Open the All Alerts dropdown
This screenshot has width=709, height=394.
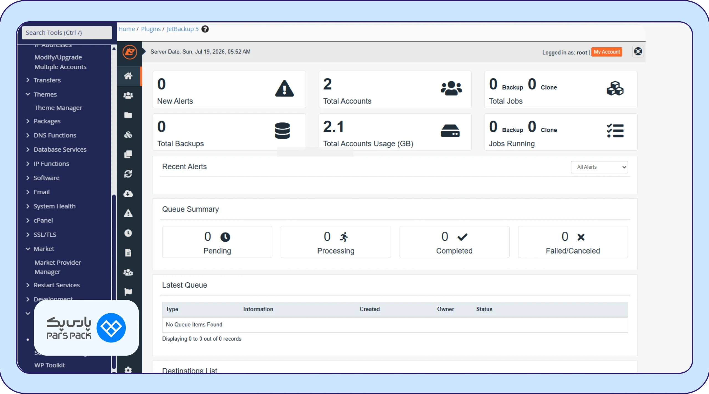[x=599, y=167]
